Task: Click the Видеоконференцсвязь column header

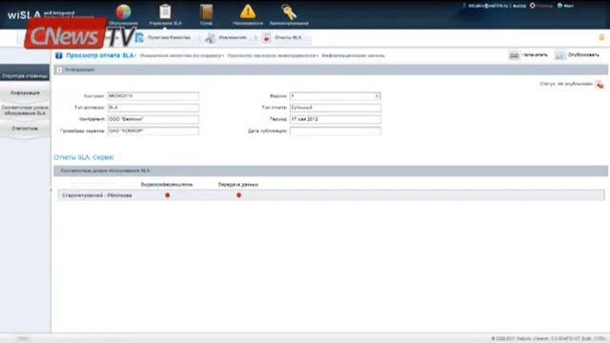Action: (x=167, y=185)
